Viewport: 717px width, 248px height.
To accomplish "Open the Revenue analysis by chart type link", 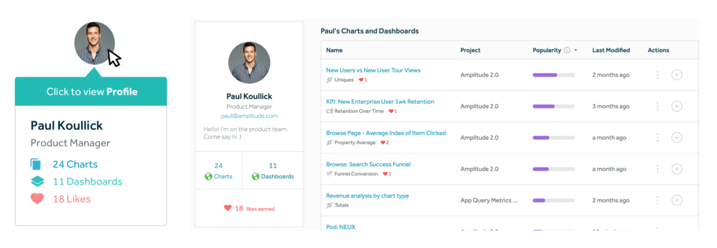I will pos(367,195).
